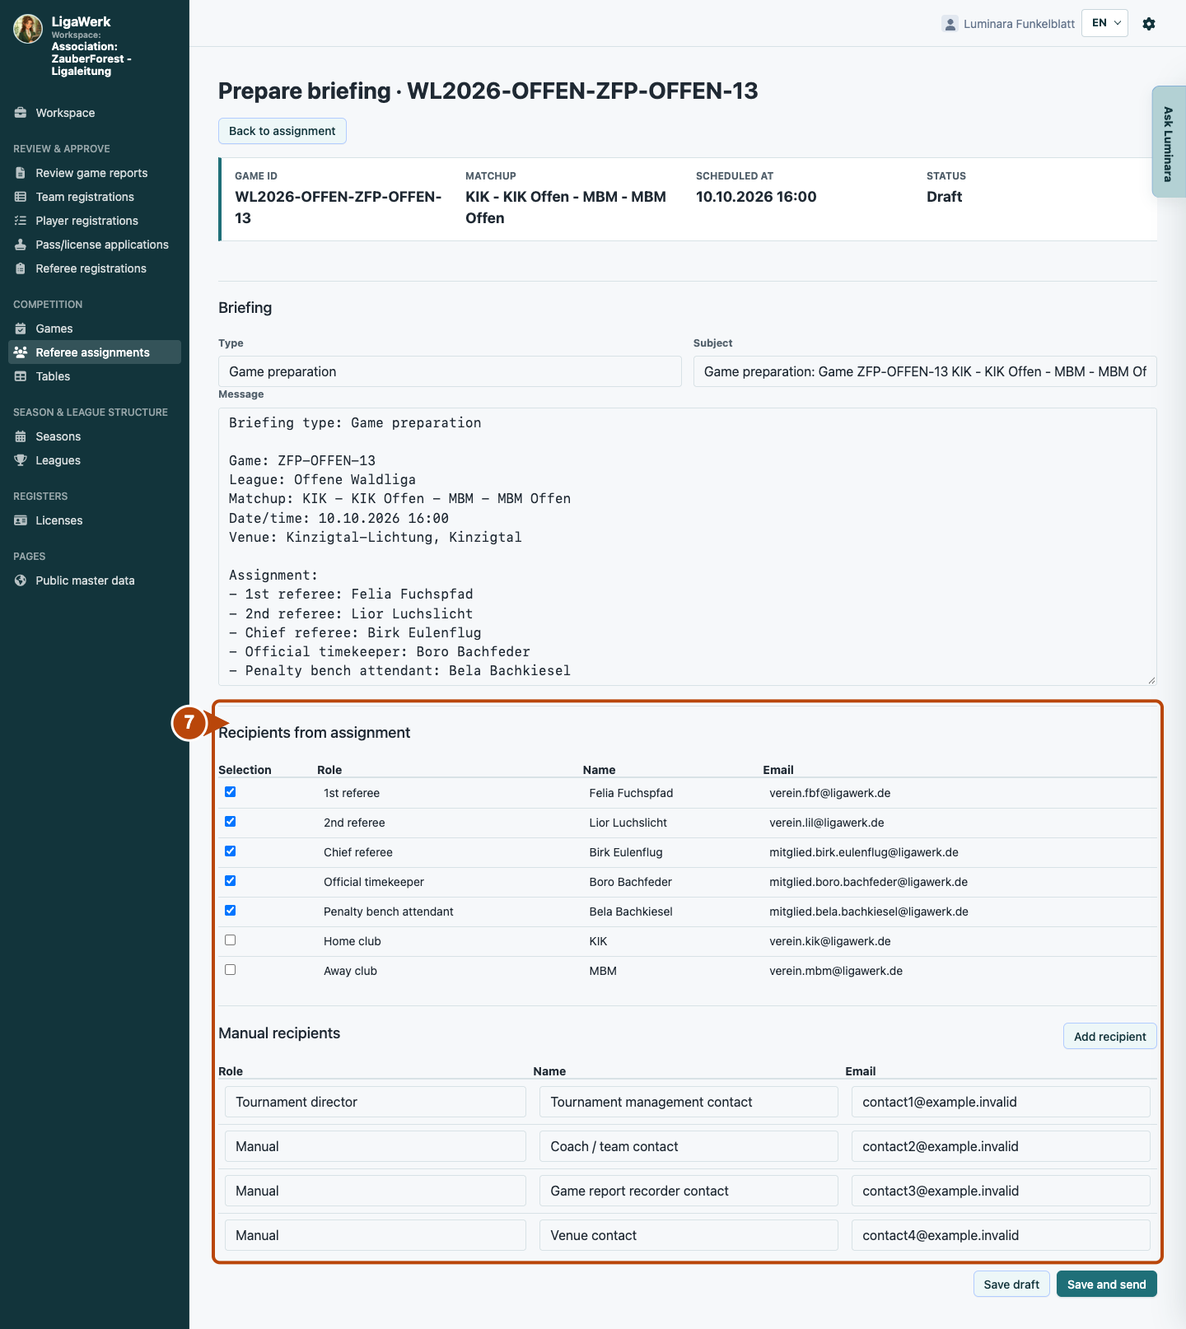Enable the Away club MBM checkbox
1186x1329 pixels.
231,970
